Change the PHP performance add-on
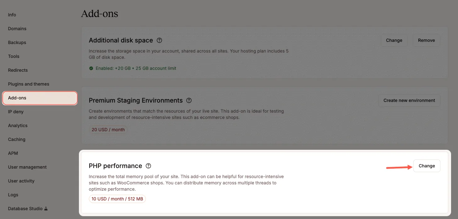The width and height of the screenshot is (458, 219). pos(426,166)
